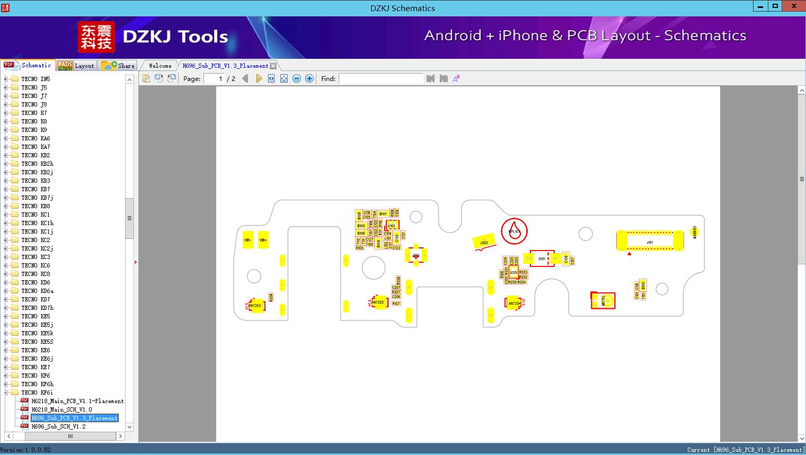
Task: Click the page number field
Action: [214, 78]
